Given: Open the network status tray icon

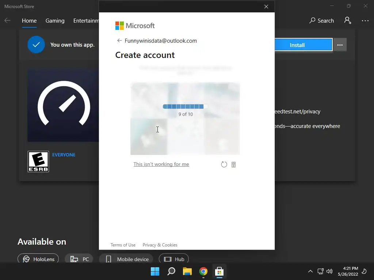Looking at the screenshot, I should (x=320, y=271).
